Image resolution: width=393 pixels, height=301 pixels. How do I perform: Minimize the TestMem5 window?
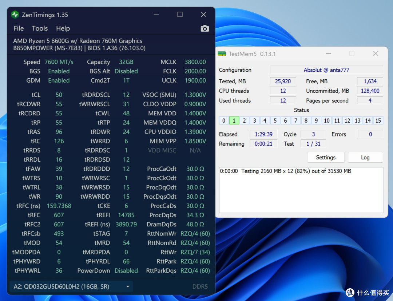328,54
